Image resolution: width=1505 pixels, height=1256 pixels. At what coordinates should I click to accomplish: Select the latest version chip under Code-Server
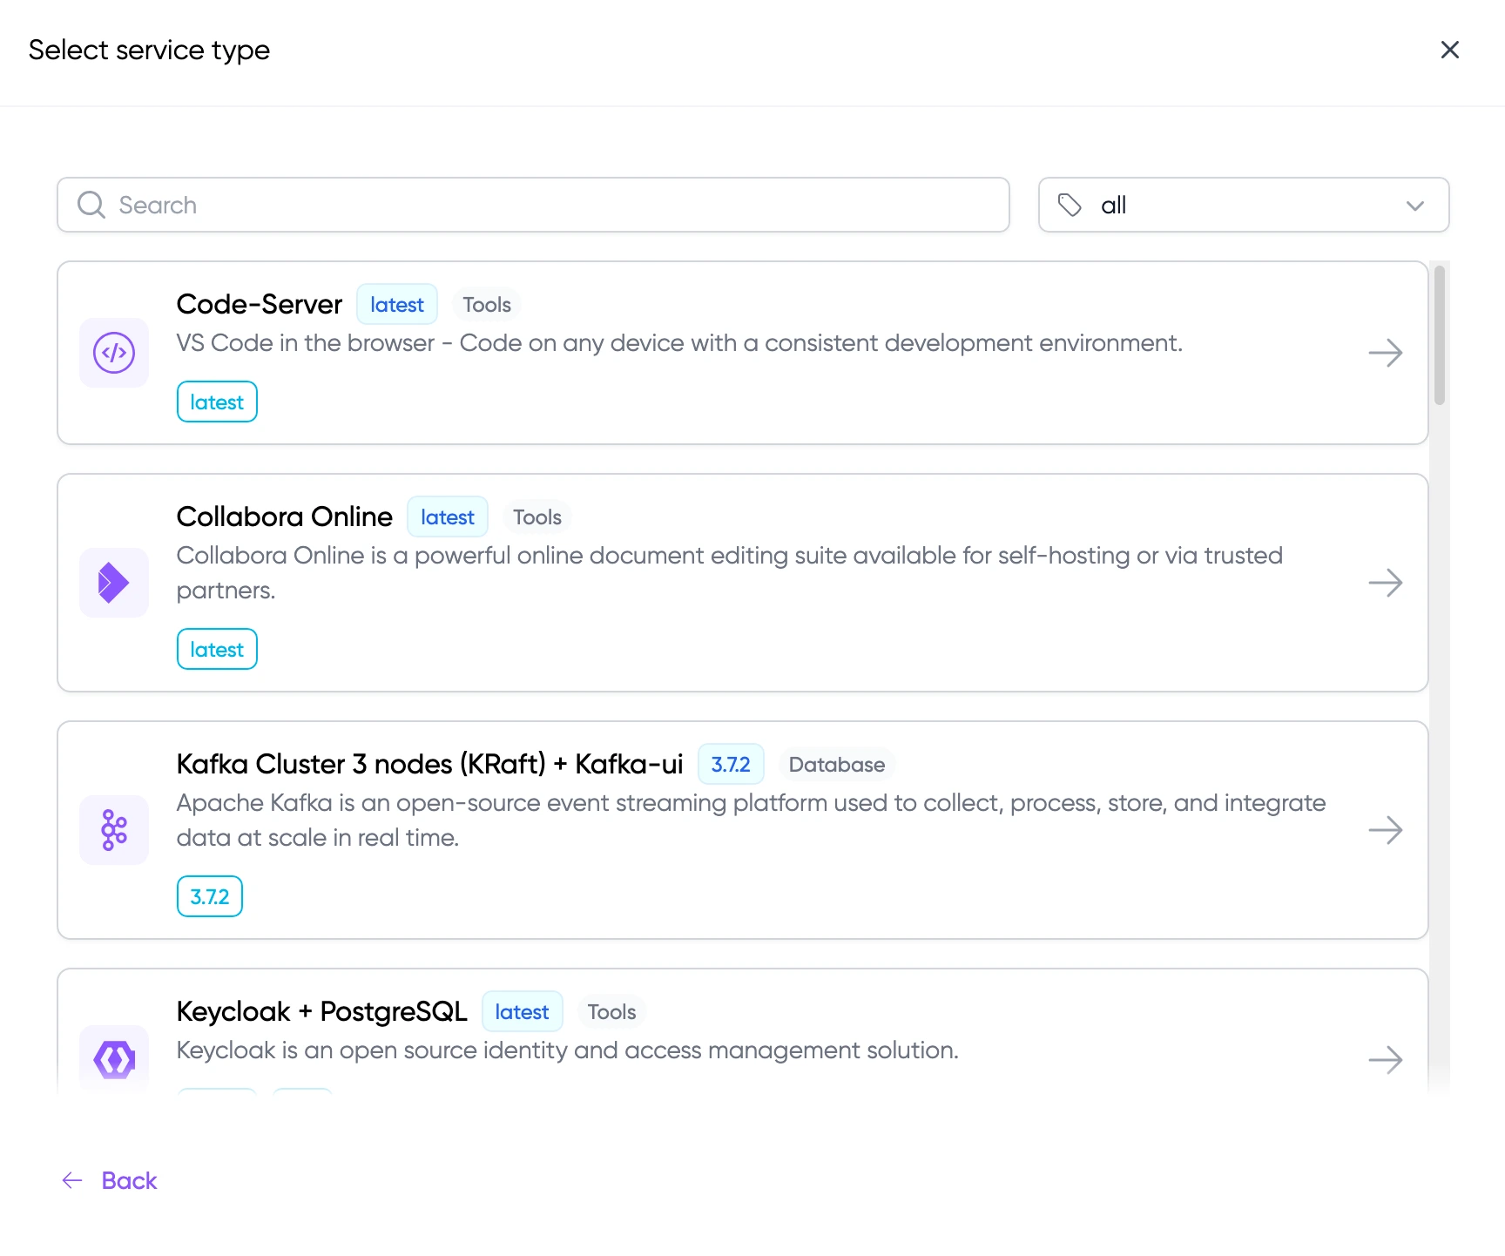point(216,402)
